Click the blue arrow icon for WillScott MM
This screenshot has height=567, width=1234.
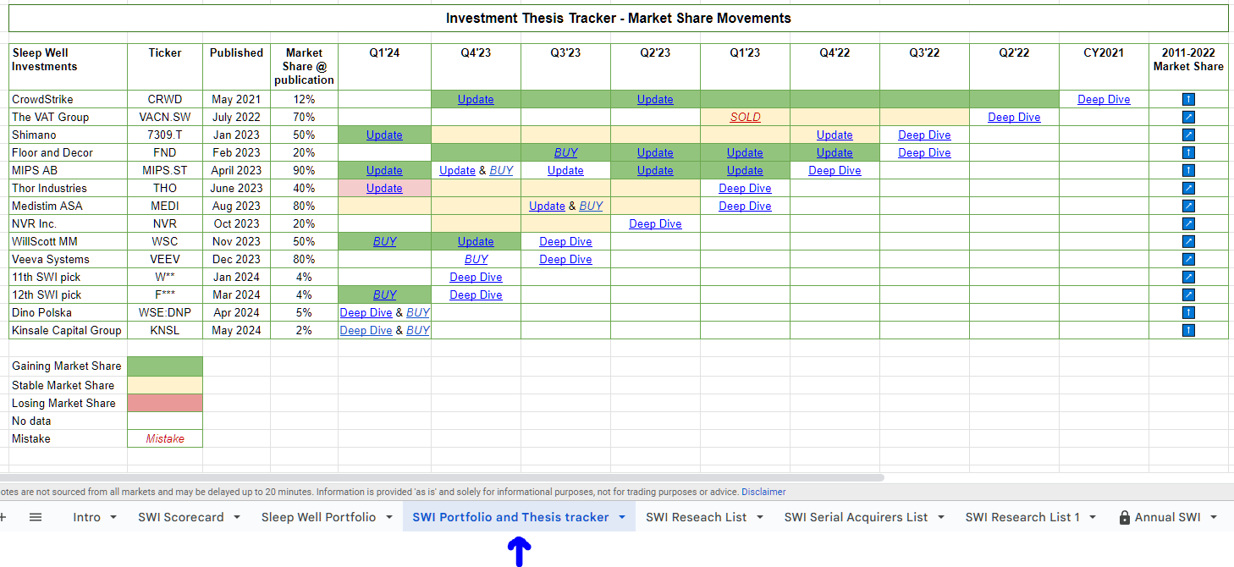coord(1188,242)
